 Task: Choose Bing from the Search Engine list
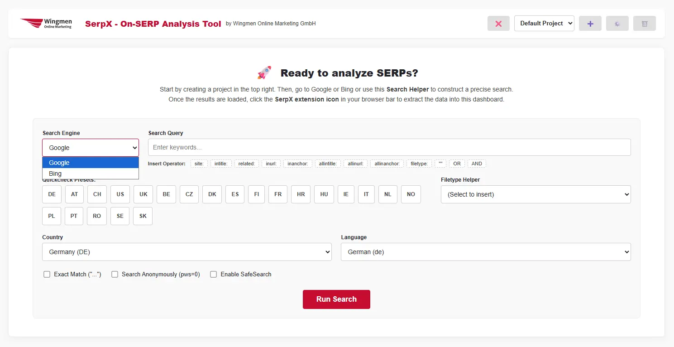tap(91, 173)
